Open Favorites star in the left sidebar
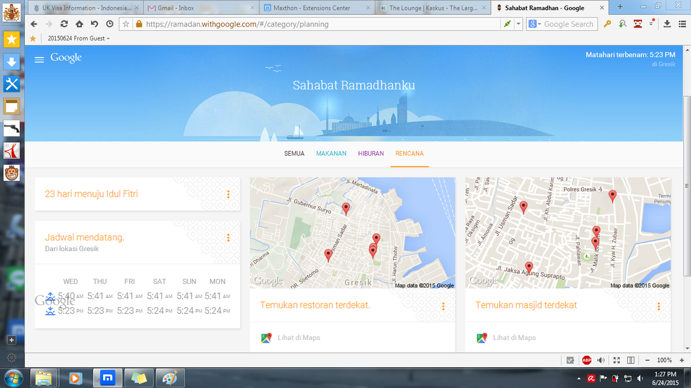The image size is (691, 388). [12, 39]
